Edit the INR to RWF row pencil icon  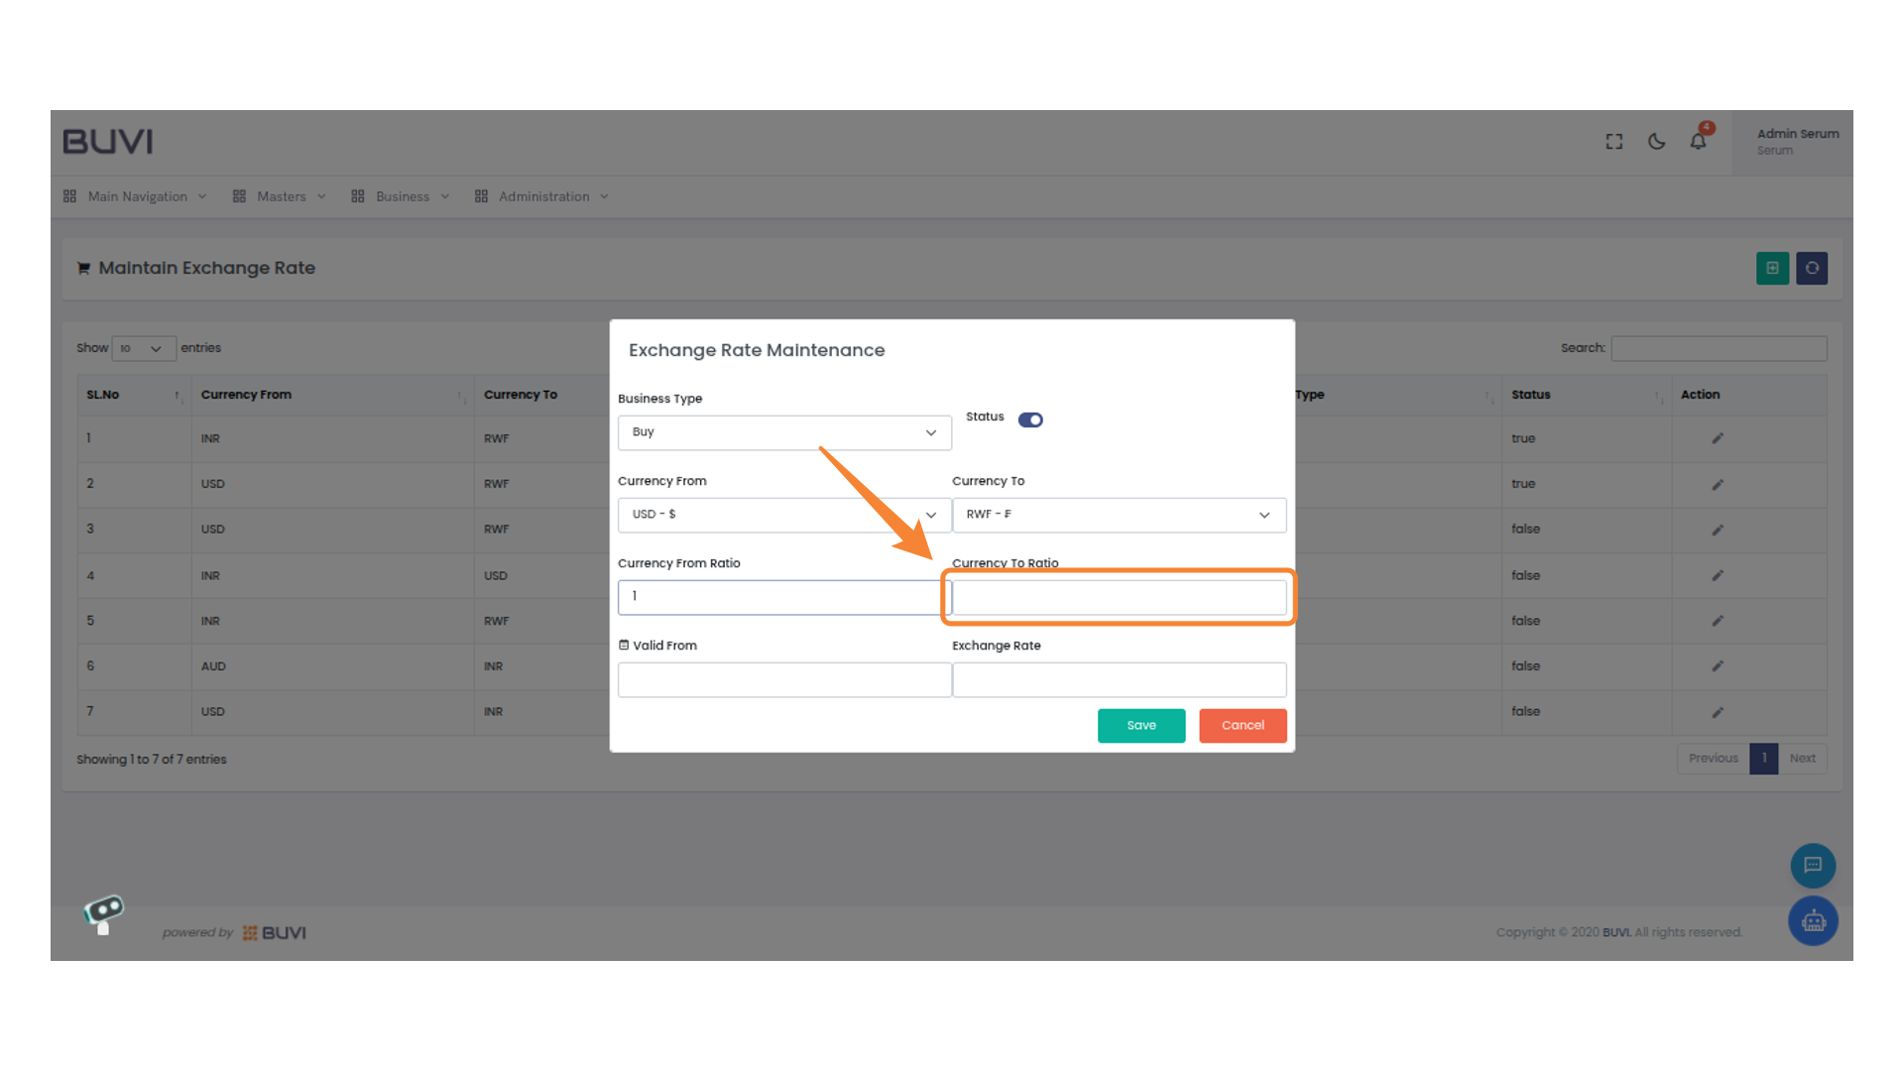pos(1718,438)
